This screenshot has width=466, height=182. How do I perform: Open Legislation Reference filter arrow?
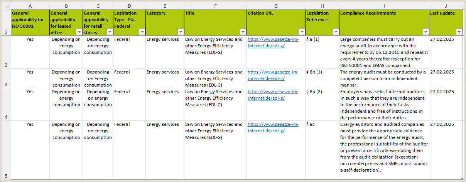click(x=336, y=32)
